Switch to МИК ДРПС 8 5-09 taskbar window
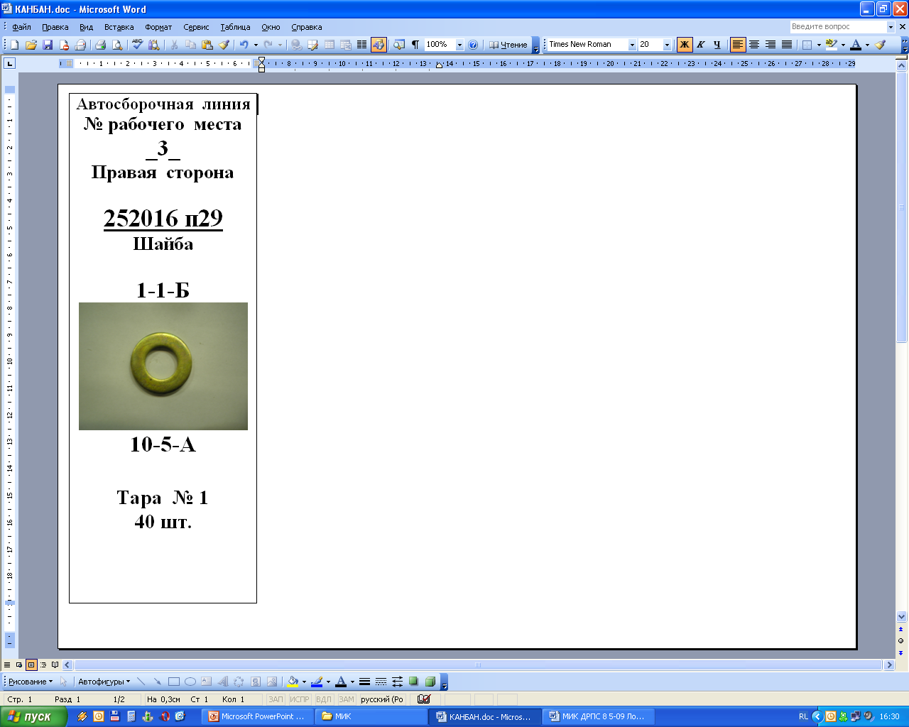Viewport: 909px width, 727px height. tap(597, 716)
